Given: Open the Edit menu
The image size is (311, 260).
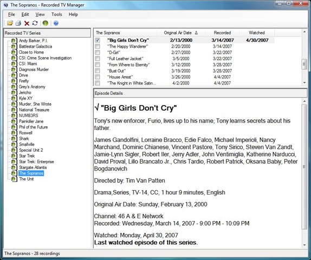Looking at the screenshot, I should coord(25,15).
